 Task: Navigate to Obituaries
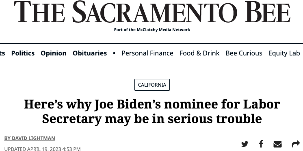(x=90, y=53)
